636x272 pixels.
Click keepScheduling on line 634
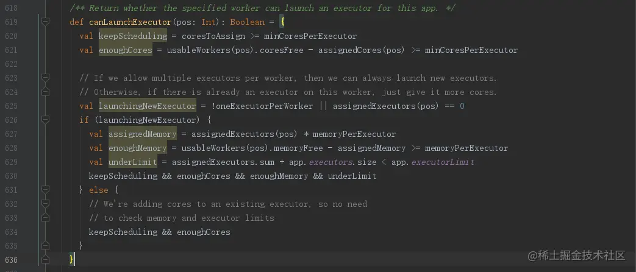point(123,232)
